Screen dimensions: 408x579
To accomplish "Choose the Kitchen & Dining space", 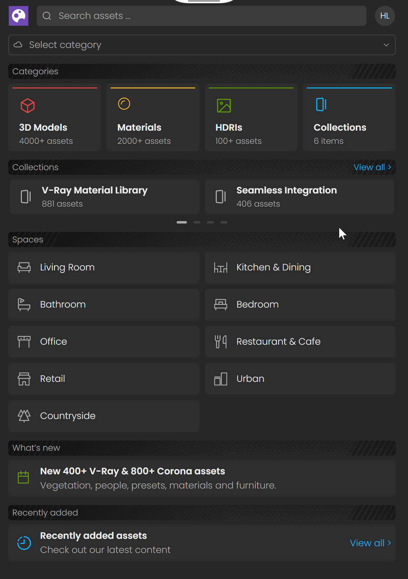I will tap(300, 267).
